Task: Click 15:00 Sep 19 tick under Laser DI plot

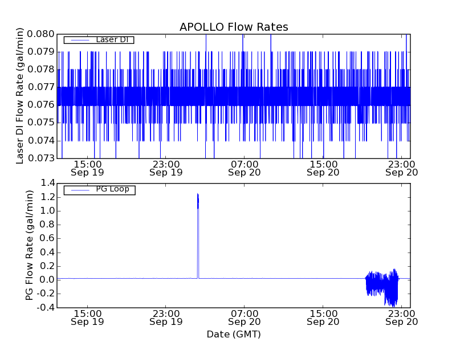Action: pyautogui.click(x=87, y=168)
